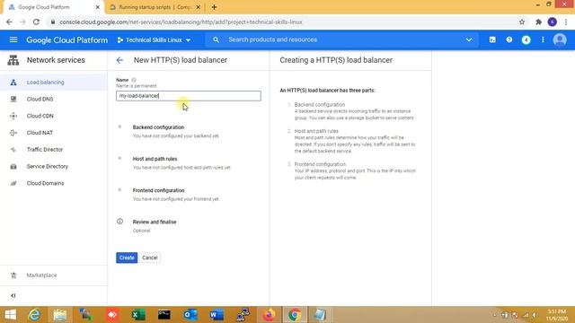Click the Review and finalise info icon
The width and height of the screenshot is (575, 323).
coord(119,222)
